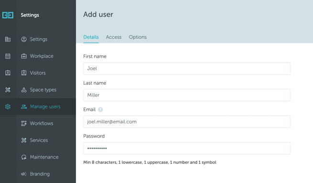This screenshot has width=313, height=183.
Task: Click the wrench icon beside Maintenance
Action: click(24, 157)
